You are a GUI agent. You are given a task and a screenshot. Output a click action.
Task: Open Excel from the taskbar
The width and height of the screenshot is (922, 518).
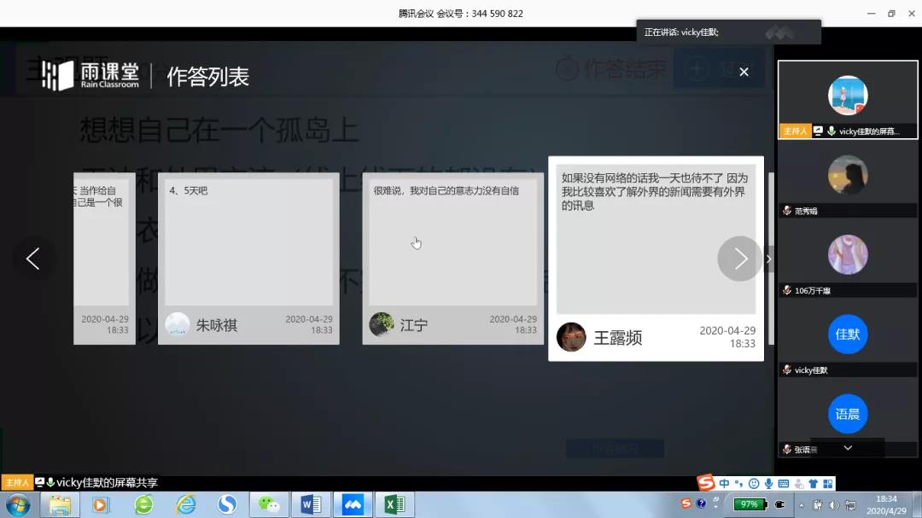pyautogui.click(x=394, y=504)
